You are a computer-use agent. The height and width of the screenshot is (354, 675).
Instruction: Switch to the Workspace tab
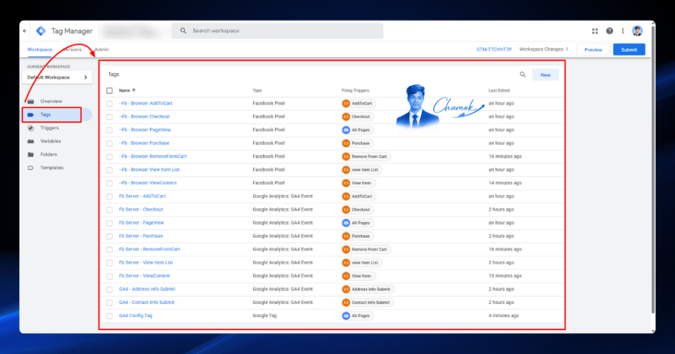coord(40,49)
